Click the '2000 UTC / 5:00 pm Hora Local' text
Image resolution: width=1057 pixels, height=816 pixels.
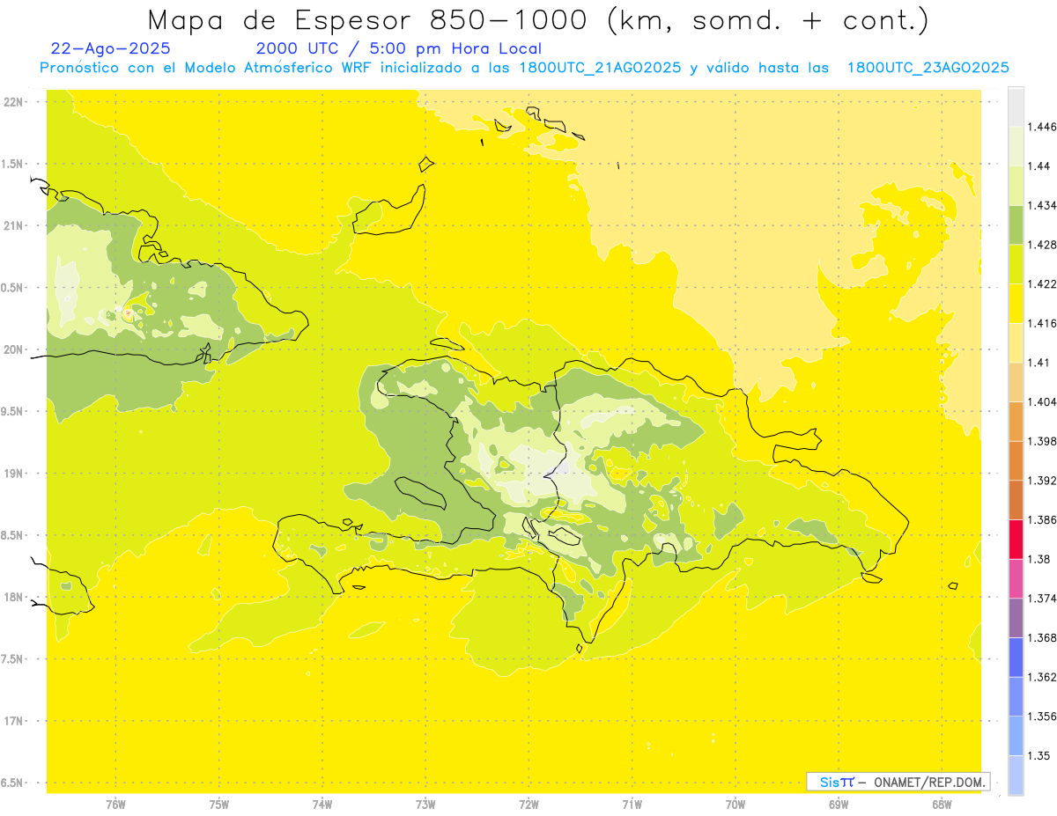[399, 48]
